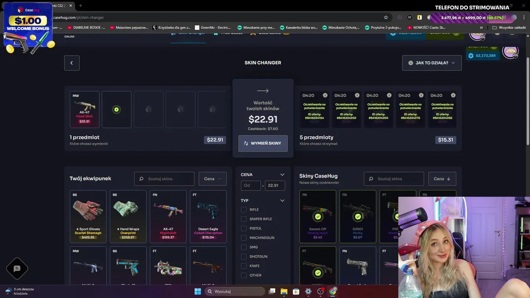
Task: Bookmark this page with the star icon
Action: tap(386, 17)
